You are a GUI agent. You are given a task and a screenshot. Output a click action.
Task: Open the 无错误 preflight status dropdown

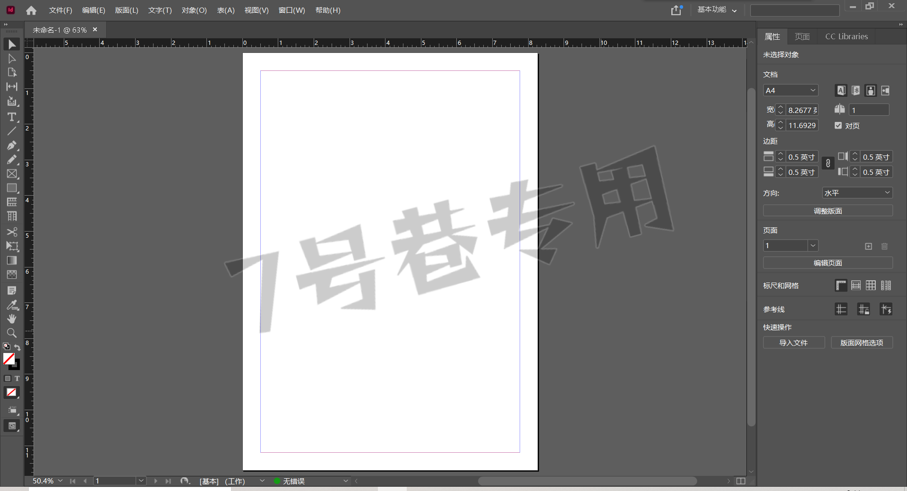[x=346, y=481]
